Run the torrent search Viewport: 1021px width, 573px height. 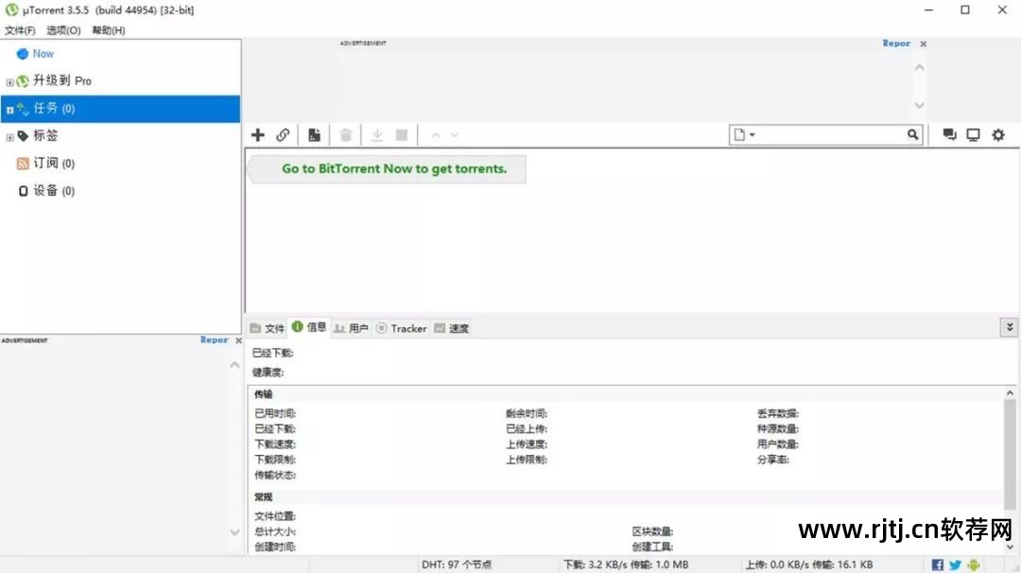coord(910,134)
